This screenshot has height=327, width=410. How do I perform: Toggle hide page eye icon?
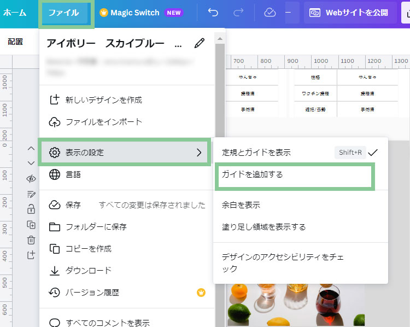31,179
